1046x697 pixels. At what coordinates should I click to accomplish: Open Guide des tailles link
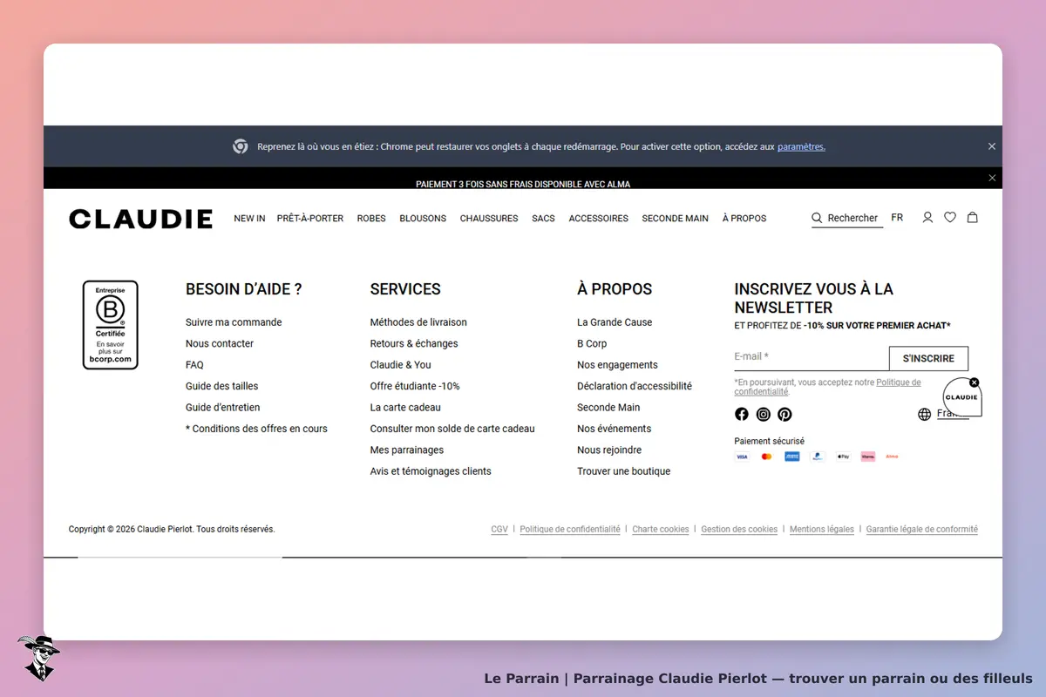[x=222, y=386]
